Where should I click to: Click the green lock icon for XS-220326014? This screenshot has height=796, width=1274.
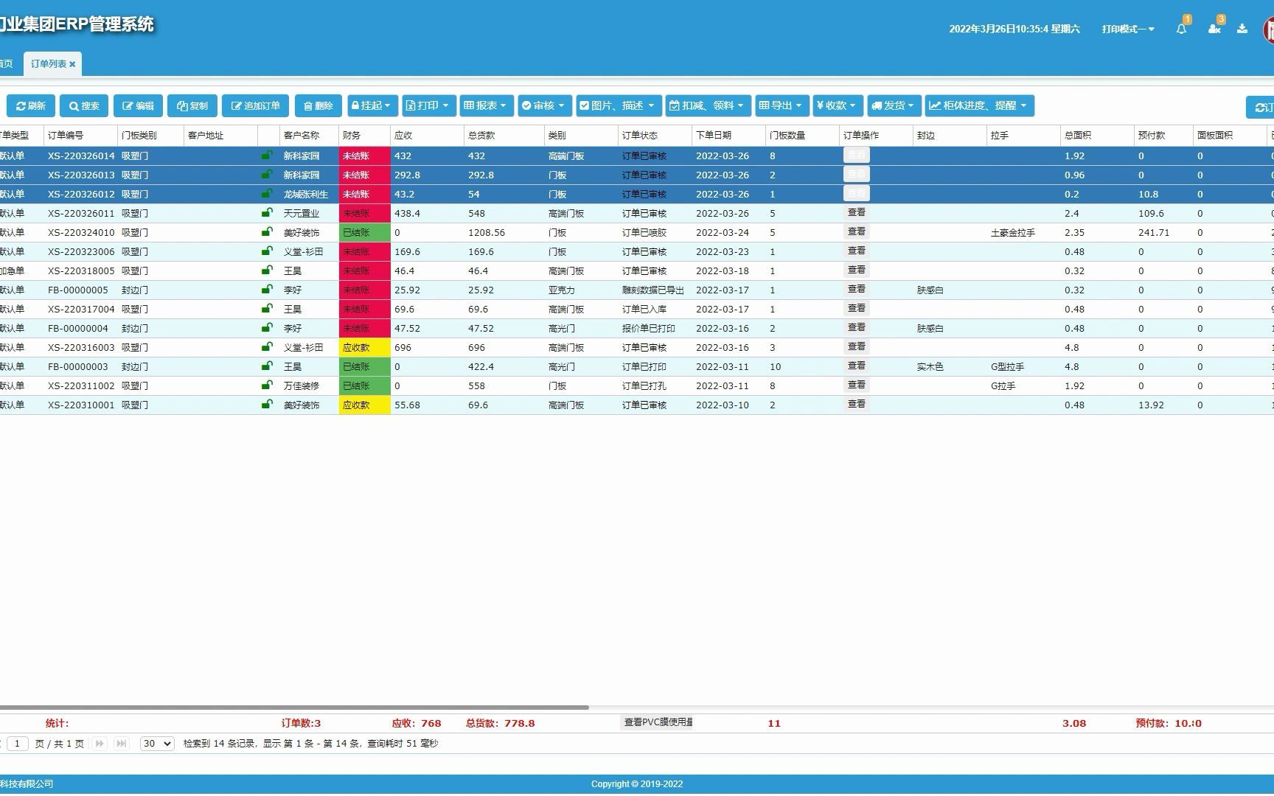click(267, 156)
